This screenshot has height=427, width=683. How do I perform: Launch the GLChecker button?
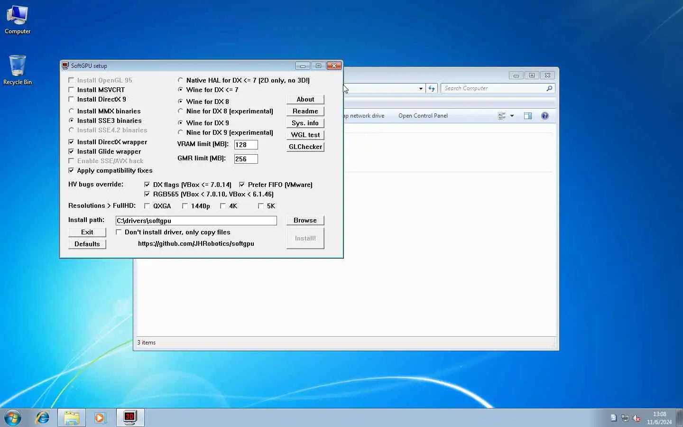(x=305, y=147)
